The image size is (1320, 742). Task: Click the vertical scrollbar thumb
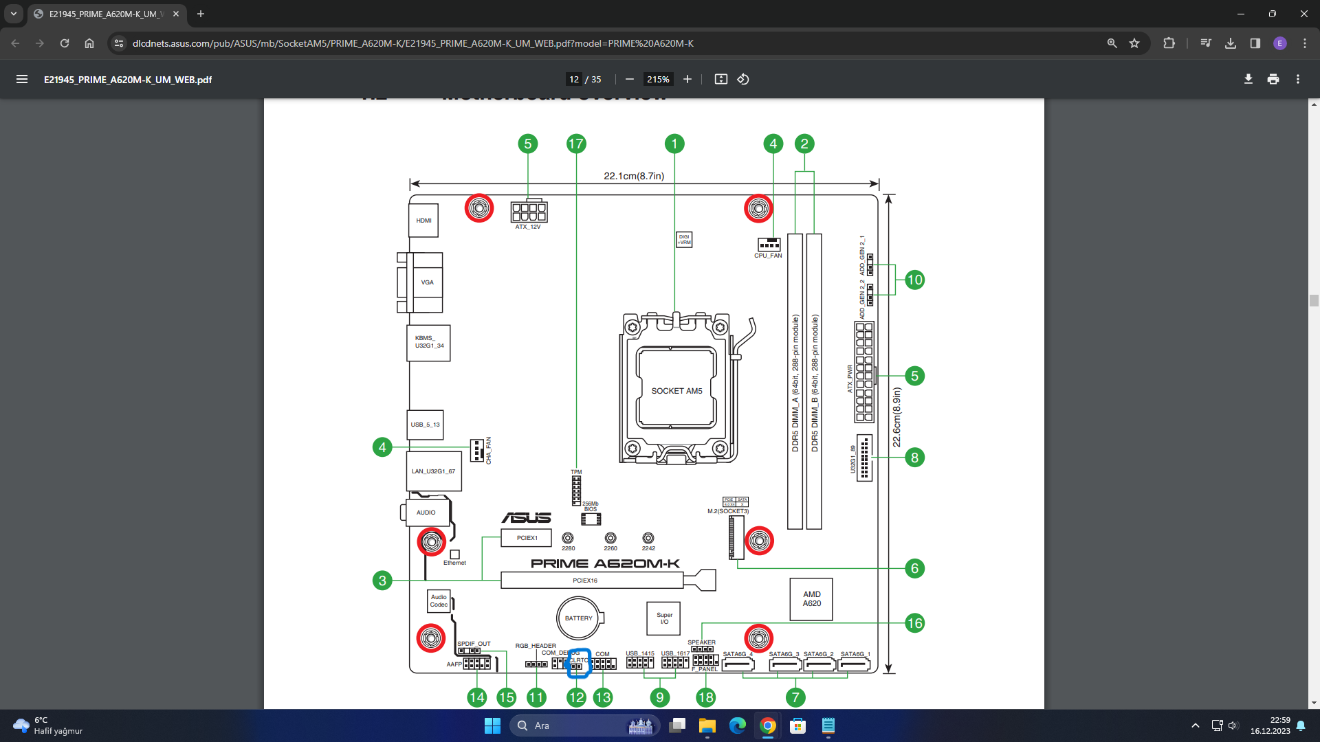[1314, 300]
